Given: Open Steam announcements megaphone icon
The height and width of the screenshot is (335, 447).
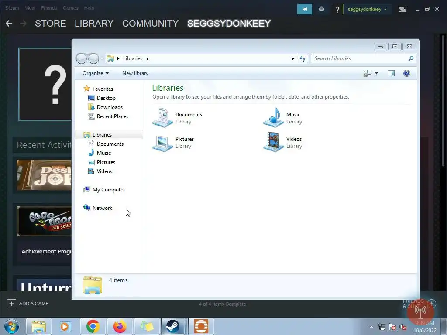Looking at the screenshot, I should point(304,9).
